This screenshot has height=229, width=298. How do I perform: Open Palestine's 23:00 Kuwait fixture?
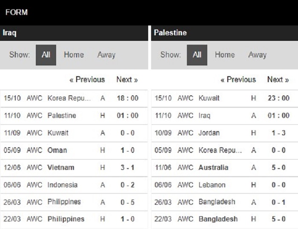pos(225,98)
